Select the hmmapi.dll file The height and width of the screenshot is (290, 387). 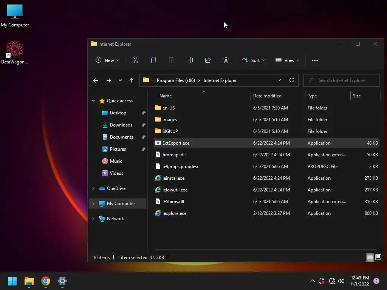pyautogui.click(x=266, y=154)
